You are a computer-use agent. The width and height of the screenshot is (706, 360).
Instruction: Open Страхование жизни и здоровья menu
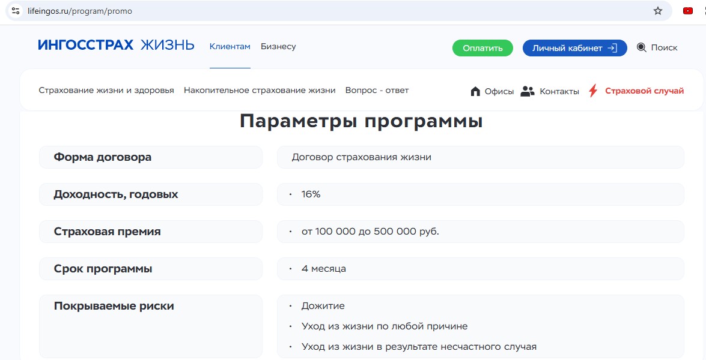106,91
